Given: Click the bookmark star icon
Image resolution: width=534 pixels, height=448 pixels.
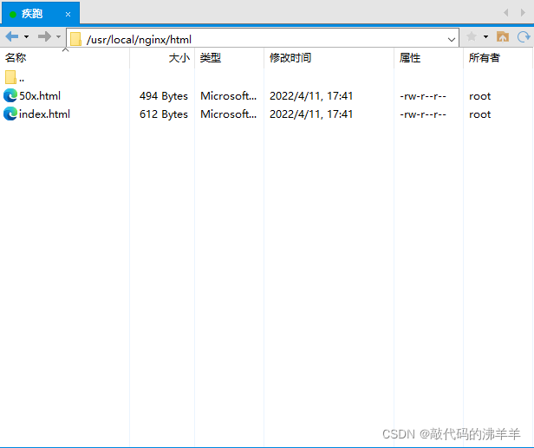Looking at the screenshot, I should [x=472, y=36].
